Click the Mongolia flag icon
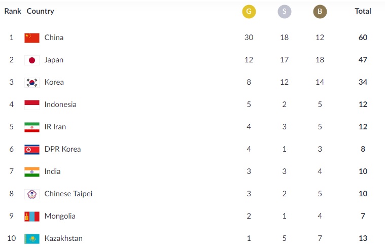The width and height of the screenshot is (385, 247). click(32, 217)
